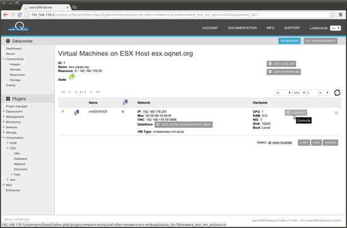Open Kernels under Components

[x=15, y=69]
